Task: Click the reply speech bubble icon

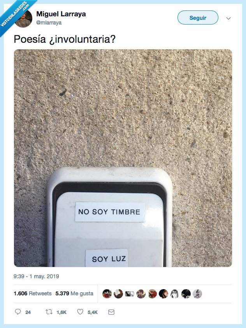Action: click(x=18, y=312)
